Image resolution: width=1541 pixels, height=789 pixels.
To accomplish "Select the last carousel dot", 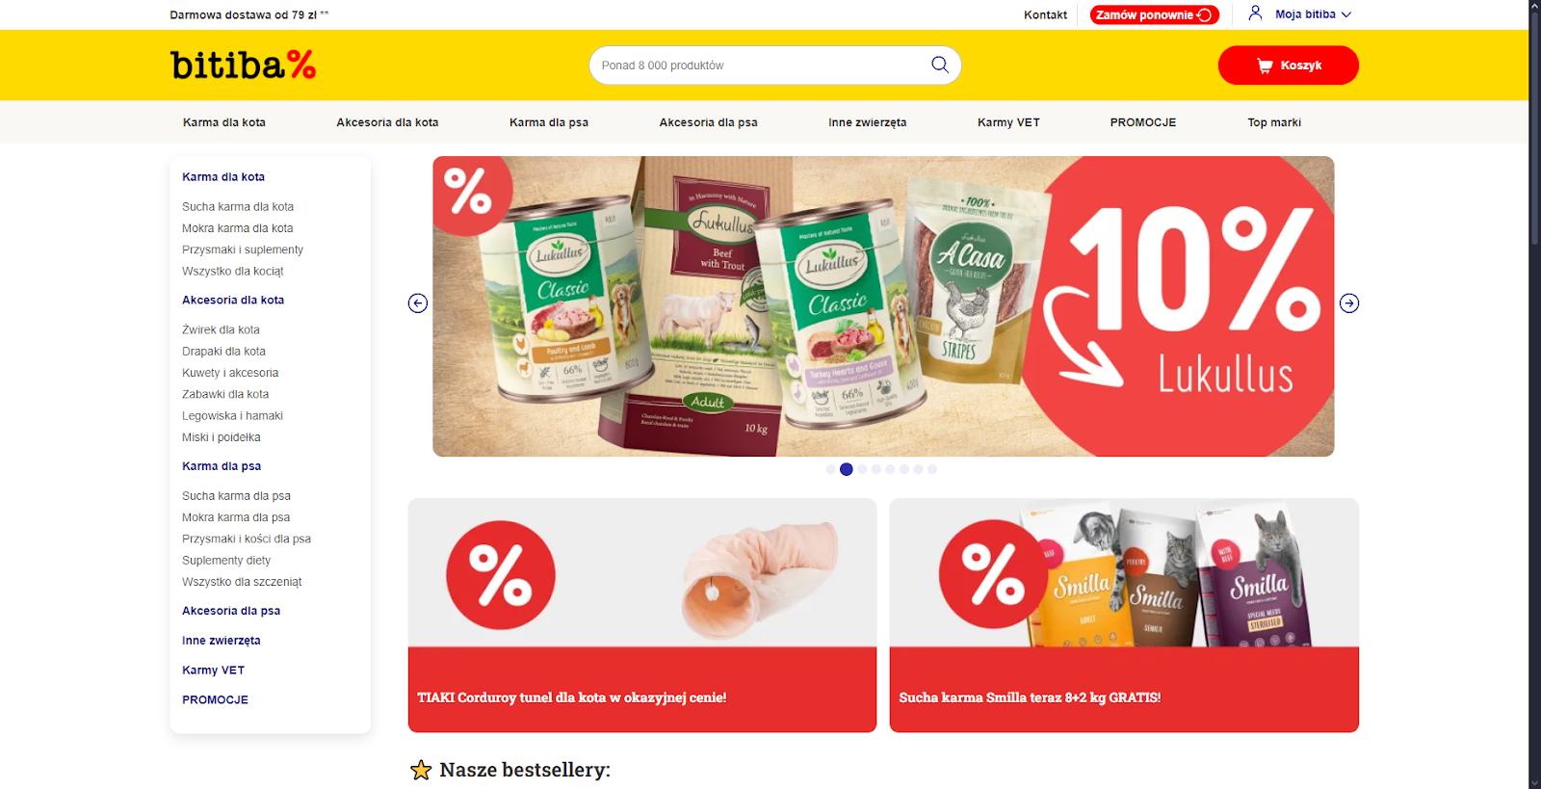I will tap(932, 469).
